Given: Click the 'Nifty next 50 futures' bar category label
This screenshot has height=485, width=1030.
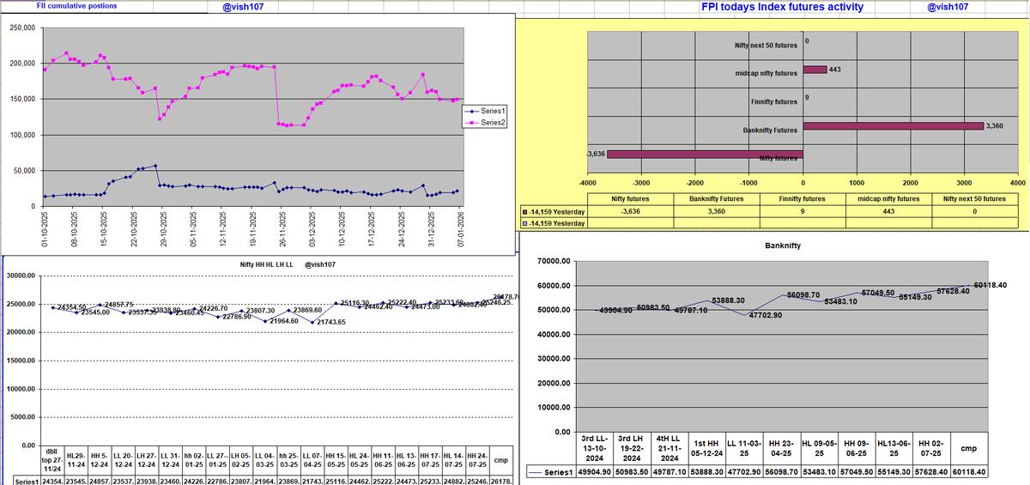Looking at the screenshot, I should (x=766, y=45).
